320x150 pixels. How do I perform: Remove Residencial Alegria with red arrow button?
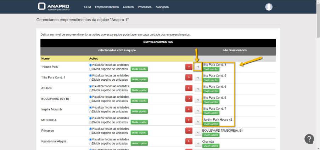point(189,141)
